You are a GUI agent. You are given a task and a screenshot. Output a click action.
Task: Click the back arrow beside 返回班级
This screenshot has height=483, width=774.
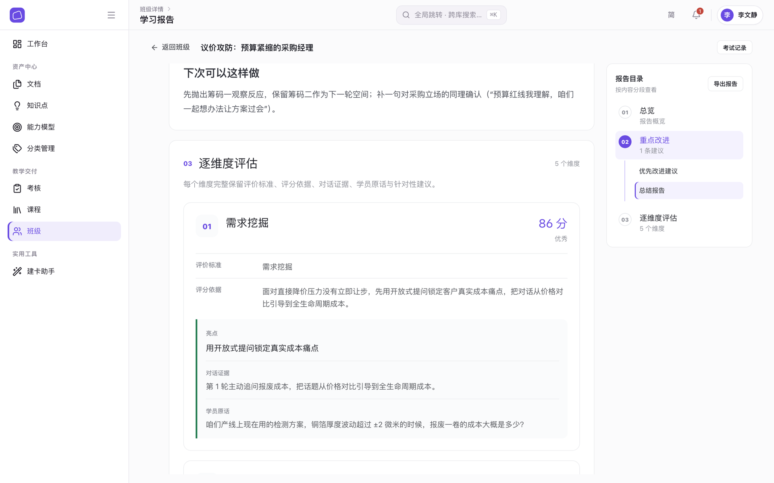click(x=154, y=47)
